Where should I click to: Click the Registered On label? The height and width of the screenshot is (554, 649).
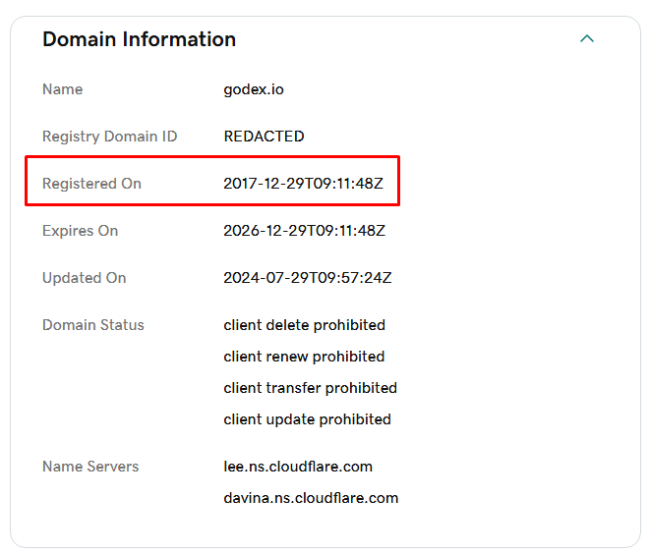[x=91, y=184]
